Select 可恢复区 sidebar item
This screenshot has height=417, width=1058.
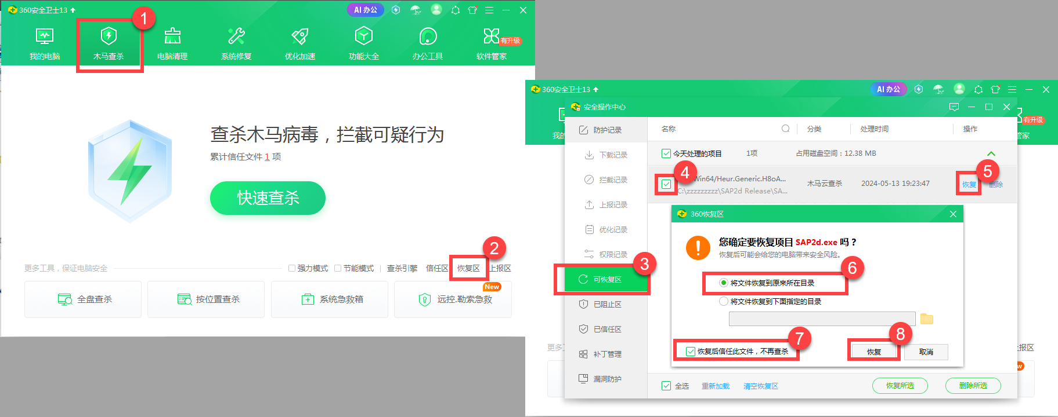(x=606, y=280)
